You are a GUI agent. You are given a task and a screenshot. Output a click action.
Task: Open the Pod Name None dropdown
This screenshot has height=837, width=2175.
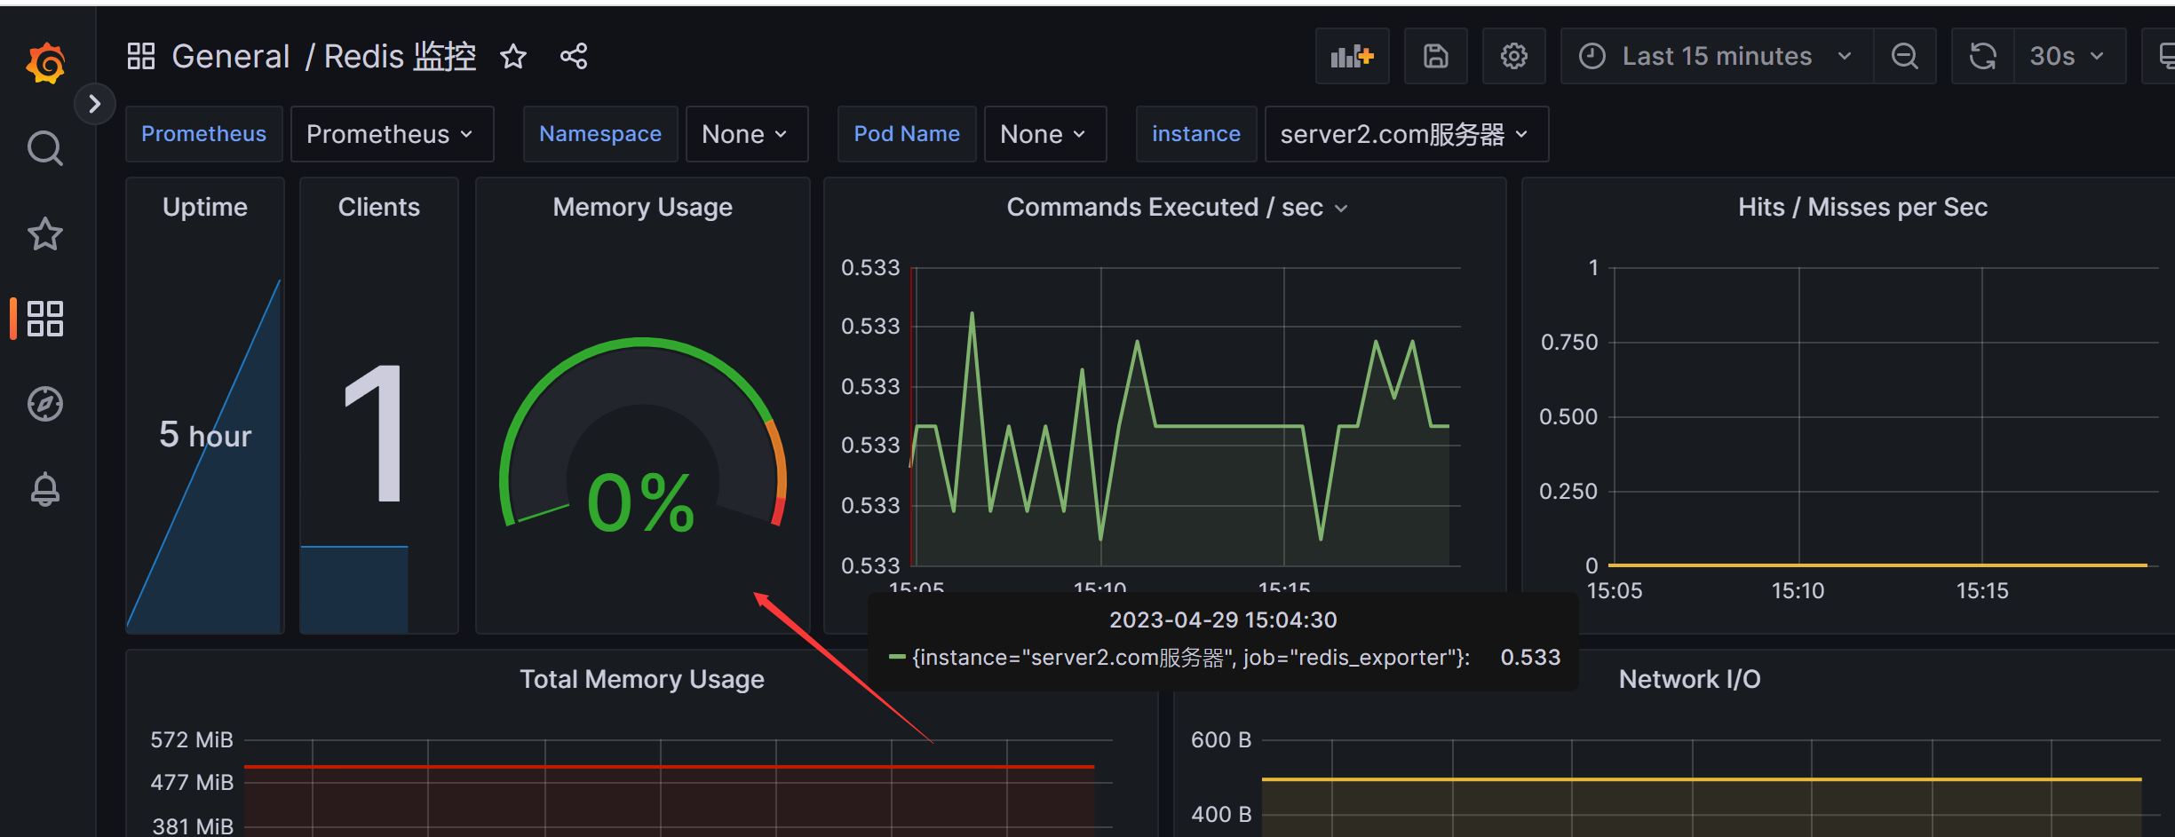point(1045,134)
